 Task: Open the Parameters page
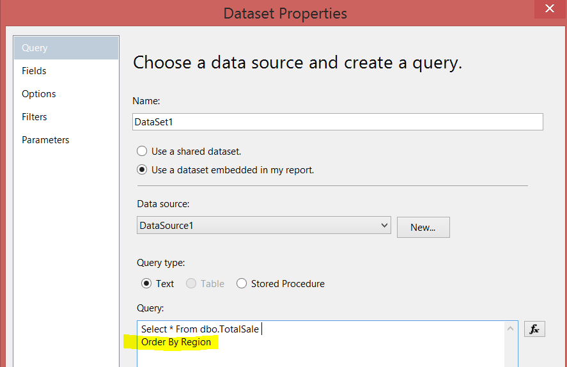45,140
